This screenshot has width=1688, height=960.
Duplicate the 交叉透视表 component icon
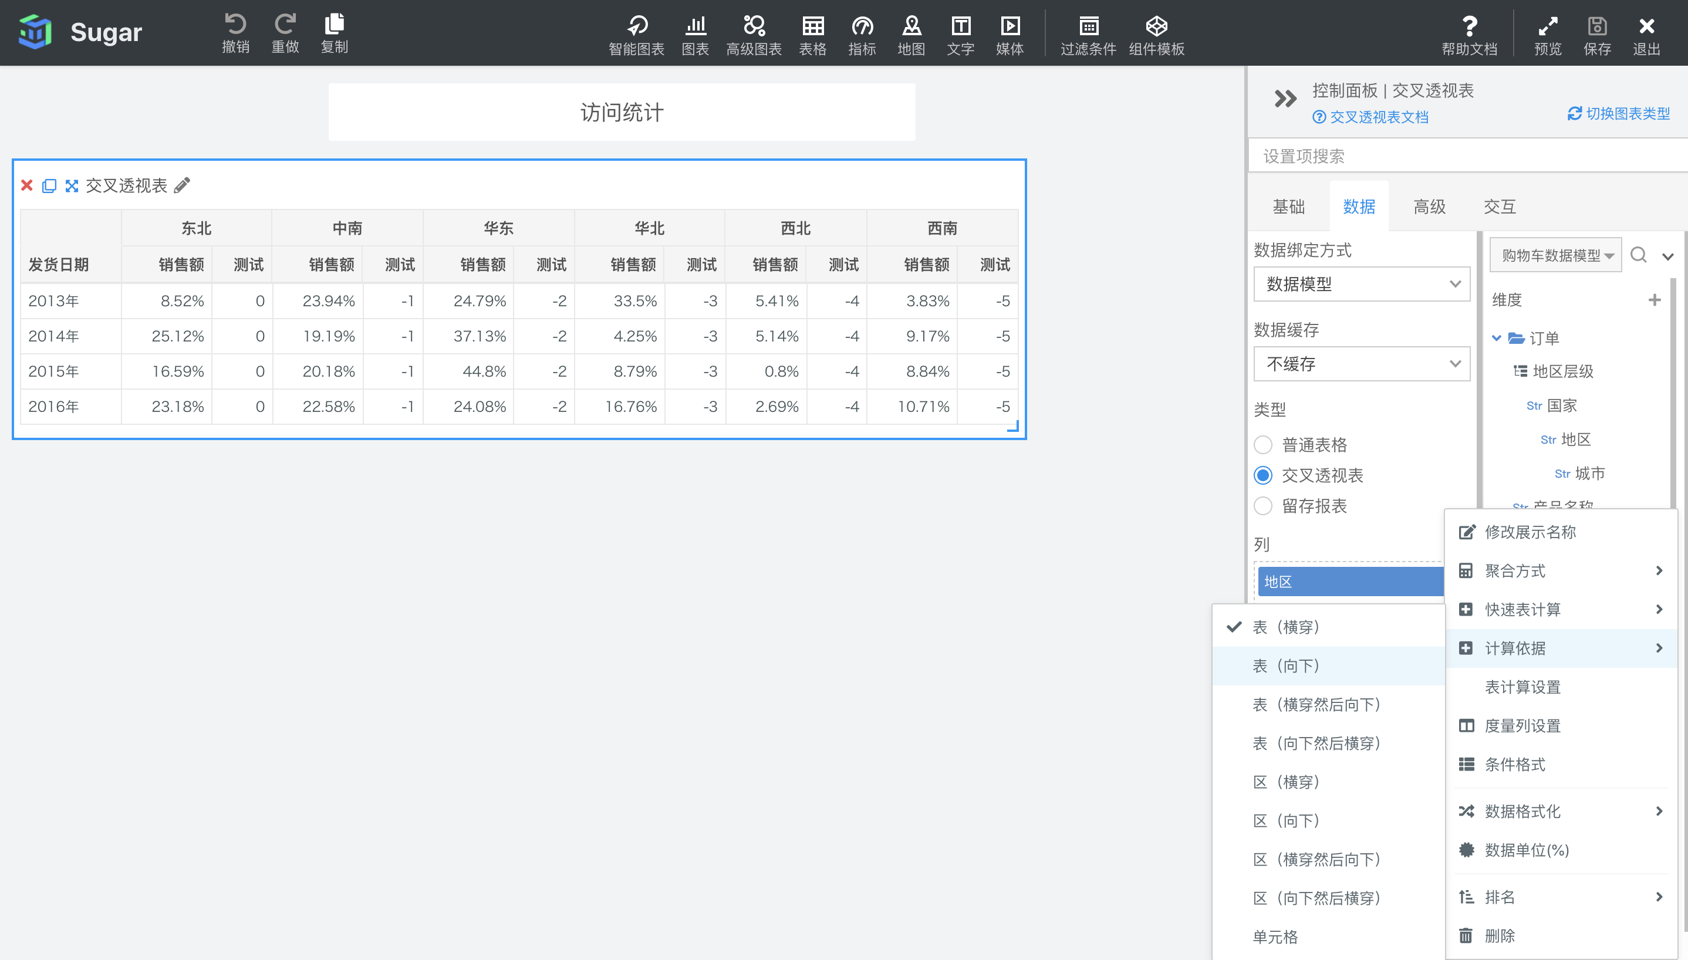click(49, 186)
